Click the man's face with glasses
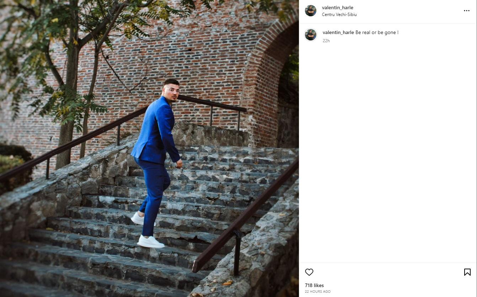The height and width of the screenshot is (297, 477). (172, 91)
